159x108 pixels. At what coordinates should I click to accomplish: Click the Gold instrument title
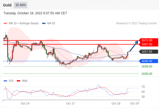tap(7, 5)
